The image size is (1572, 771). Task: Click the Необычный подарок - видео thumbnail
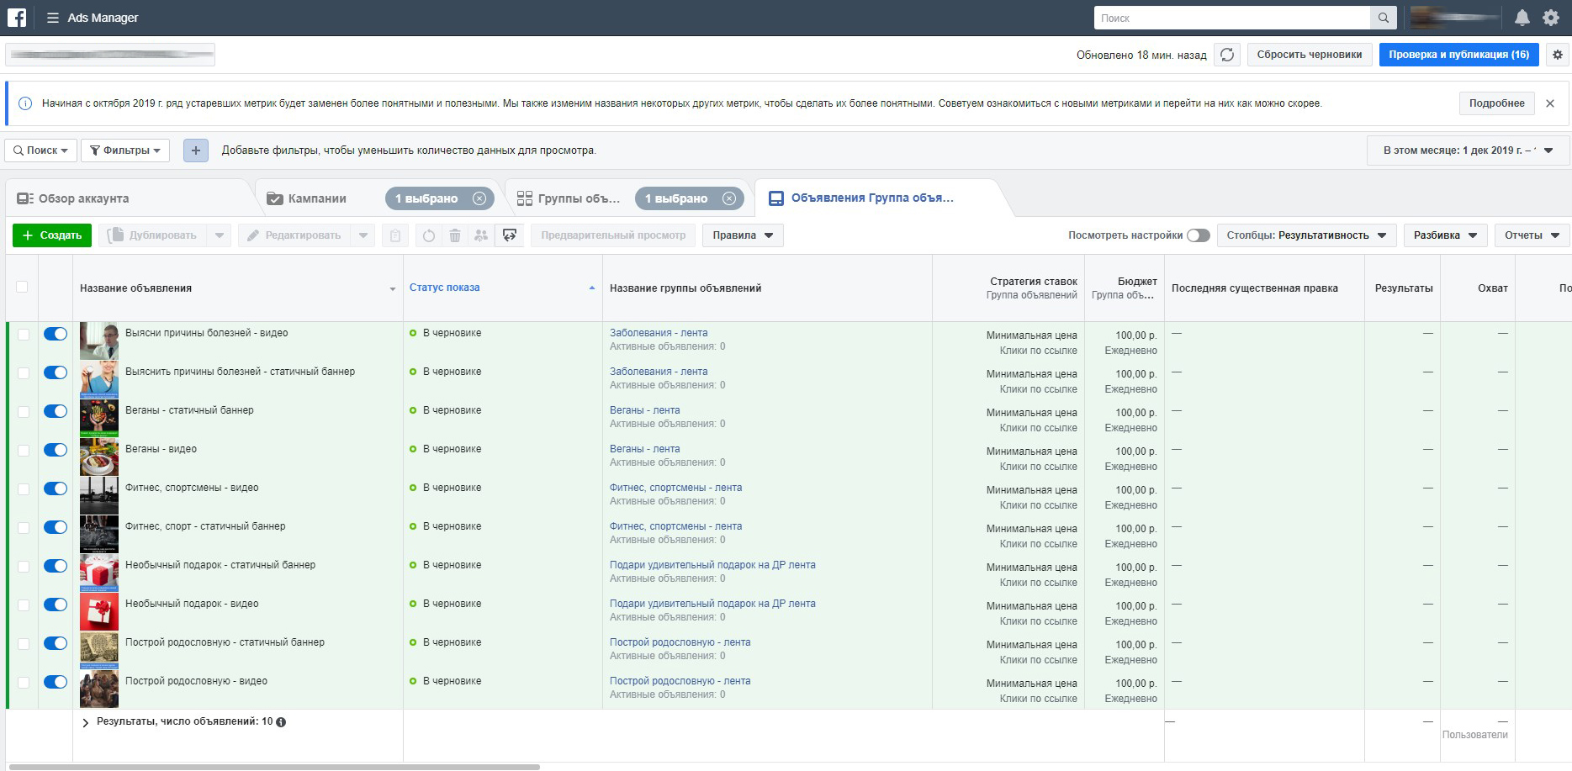[99, 611]
